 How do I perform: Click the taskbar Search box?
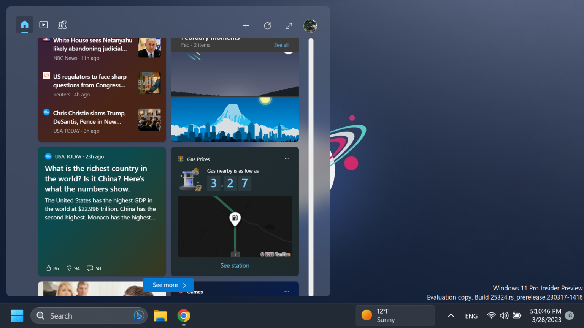pyautogui.click(x=87, y=315)
